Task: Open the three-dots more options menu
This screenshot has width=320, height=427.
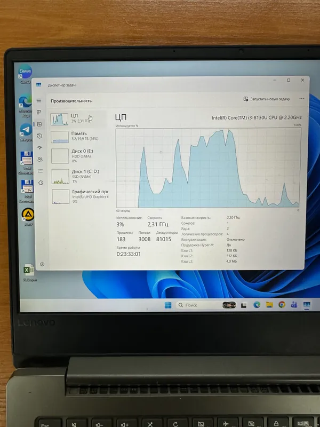Action: pyautogui.click(x=301, y=99)
